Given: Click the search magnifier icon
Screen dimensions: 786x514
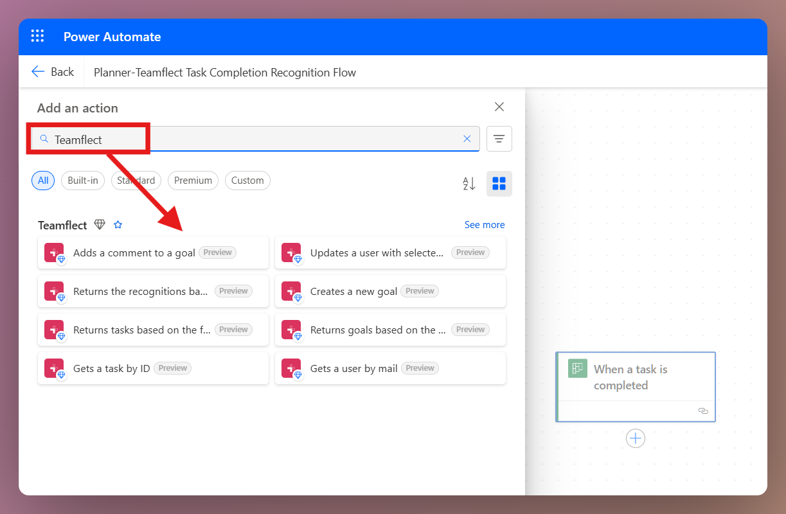Looking at the screenshot, I should point(44,139).
